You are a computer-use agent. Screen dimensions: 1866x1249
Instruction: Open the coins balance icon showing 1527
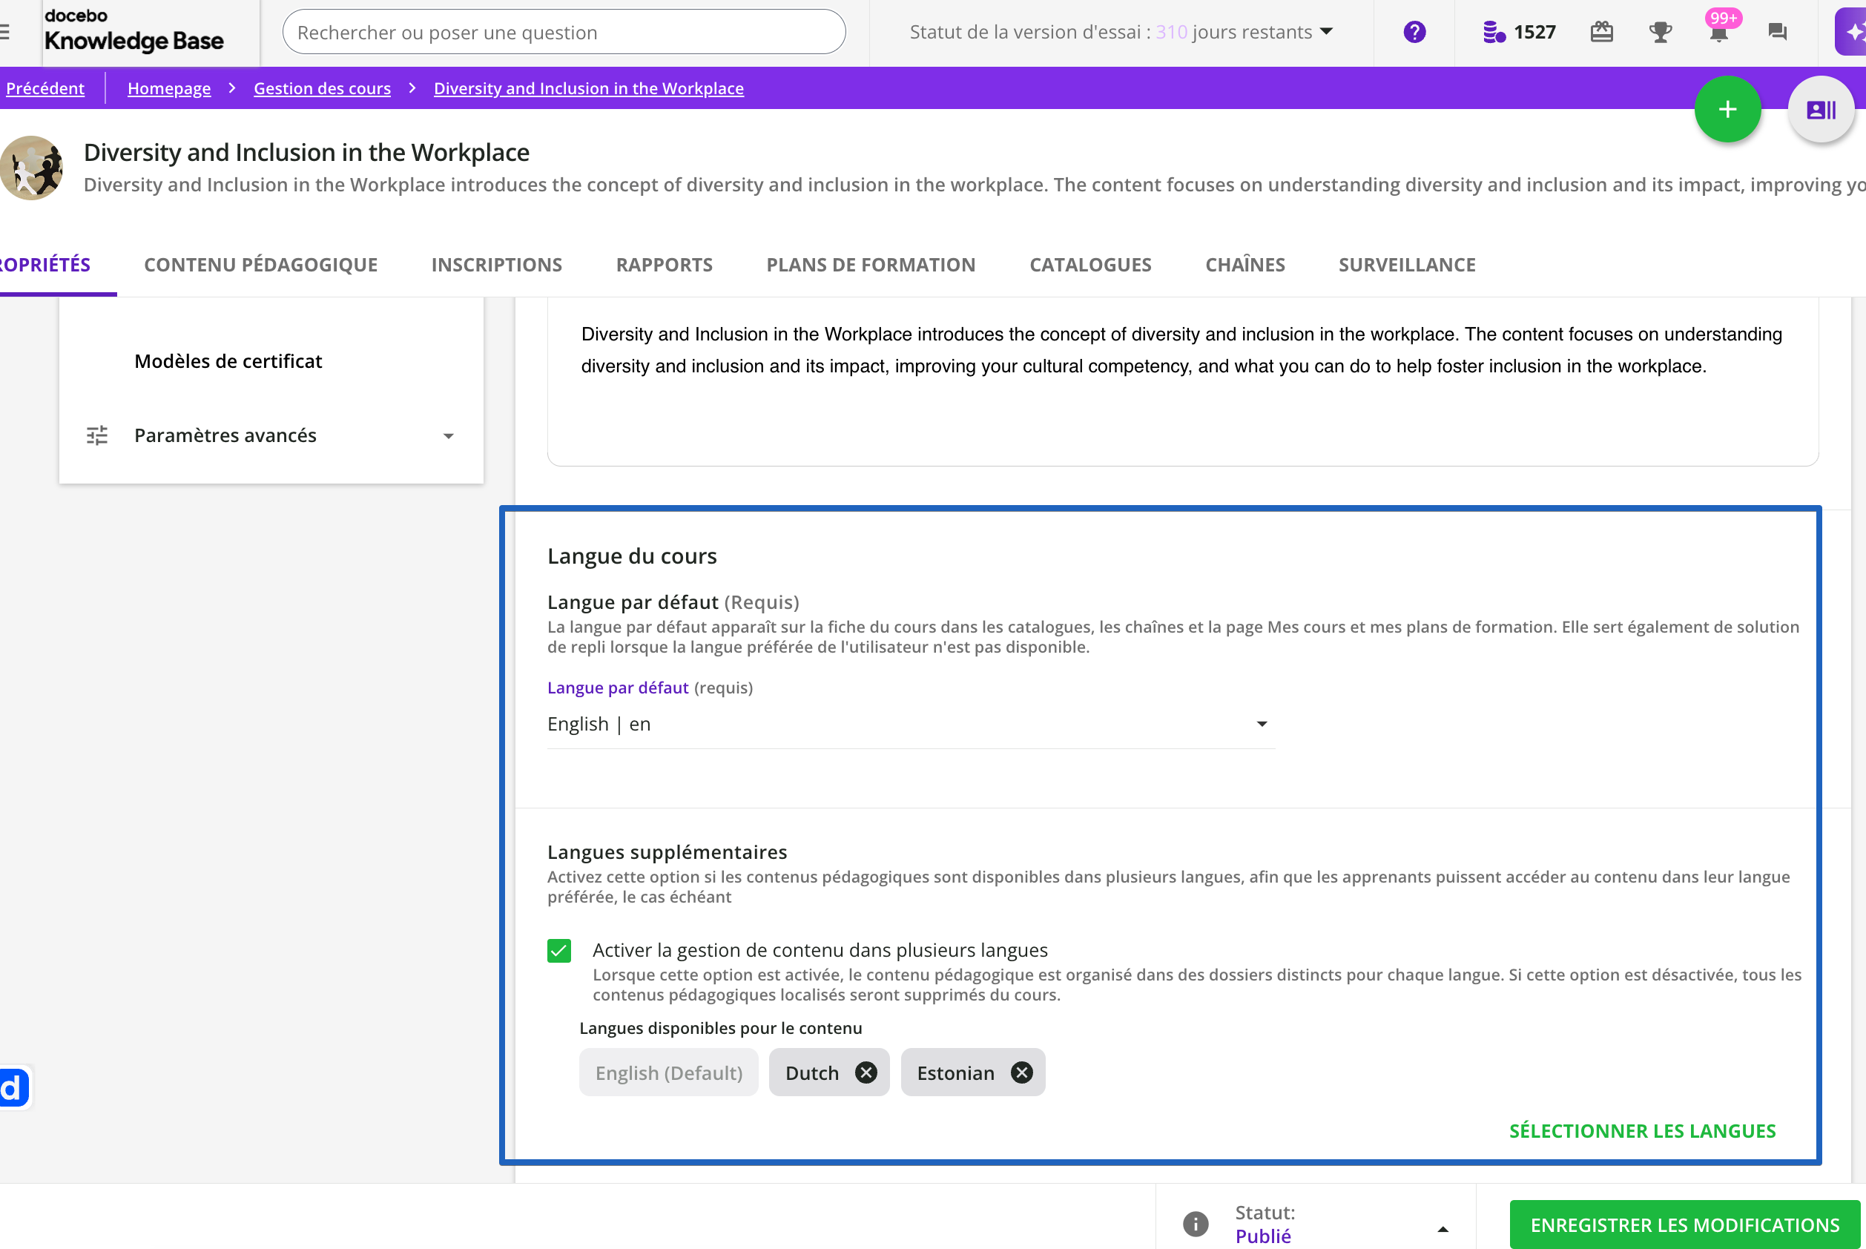point(1494,32)
